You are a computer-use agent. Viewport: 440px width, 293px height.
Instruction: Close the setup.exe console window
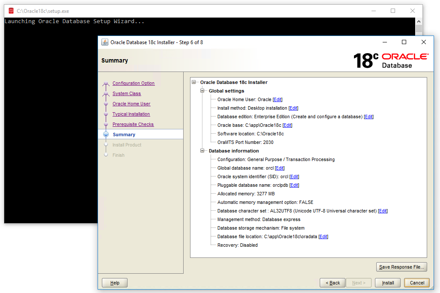pos(413,11)
